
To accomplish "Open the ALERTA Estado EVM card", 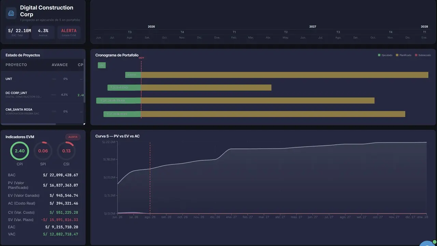I will pos(69,32).
